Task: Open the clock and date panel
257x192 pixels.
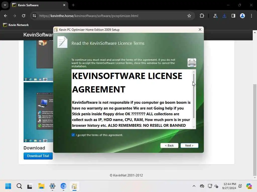Action: tap(229, 186)
